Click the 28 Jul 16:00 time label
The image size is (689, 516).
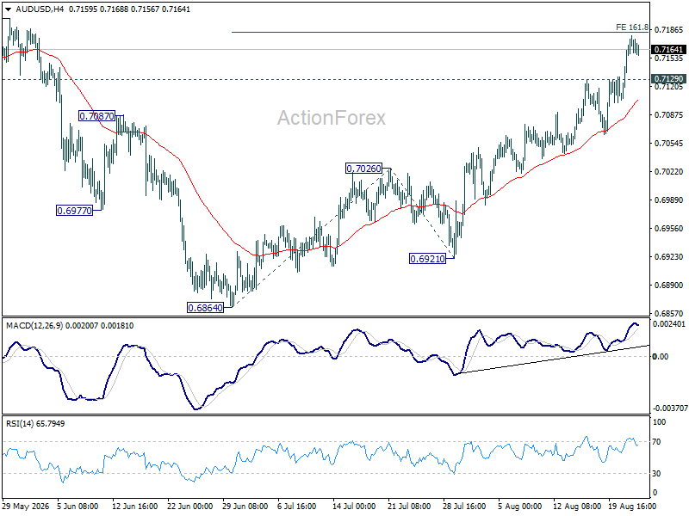(x=464, y=507)
